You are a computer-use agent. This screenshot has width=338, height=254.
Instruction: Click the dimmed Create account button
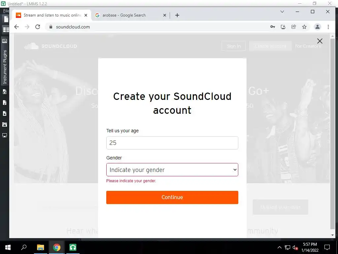tap(270, 46)
